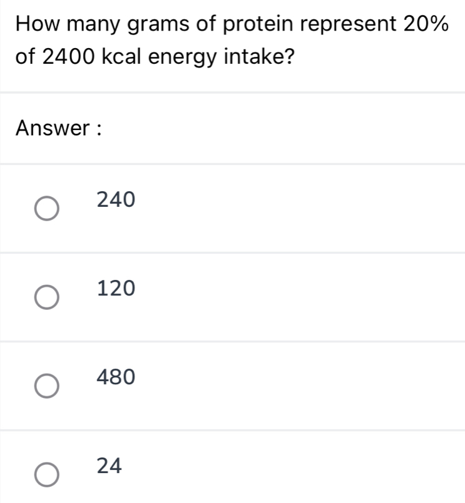465x503 pixels.
Task: Click the second answer option row
Action: pos(232,295)
